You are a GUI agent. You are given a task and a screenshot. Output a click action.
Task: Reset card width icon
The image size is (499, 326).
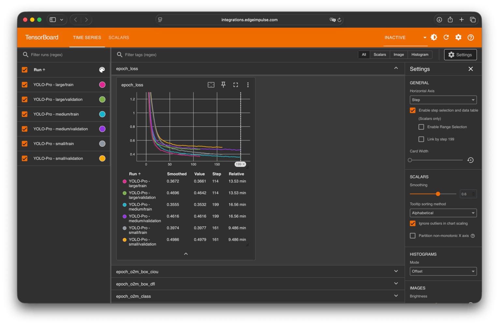click(x=470, y=160)
